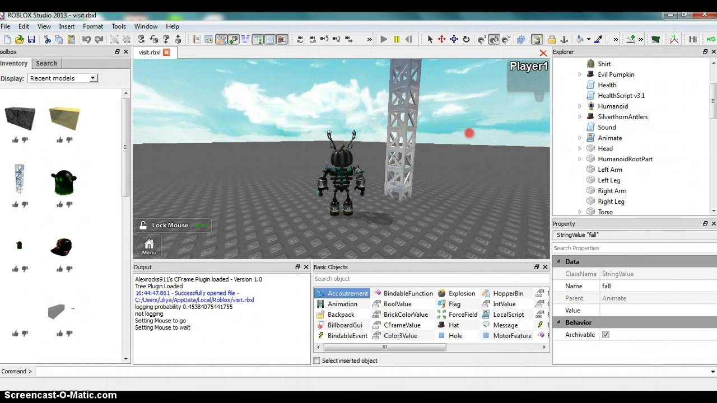Open the Display Recent models dropdown
Viewport: 717px width, 403px height.
point(63,78)
